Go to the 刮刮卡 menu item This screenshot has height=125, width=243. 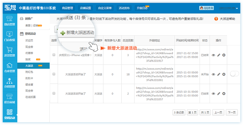pos(29,78)
